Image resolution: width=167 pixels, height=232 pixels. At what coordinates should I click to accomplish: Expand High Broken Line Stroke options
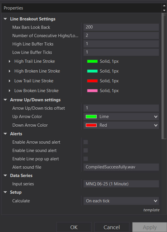point(9,71)
